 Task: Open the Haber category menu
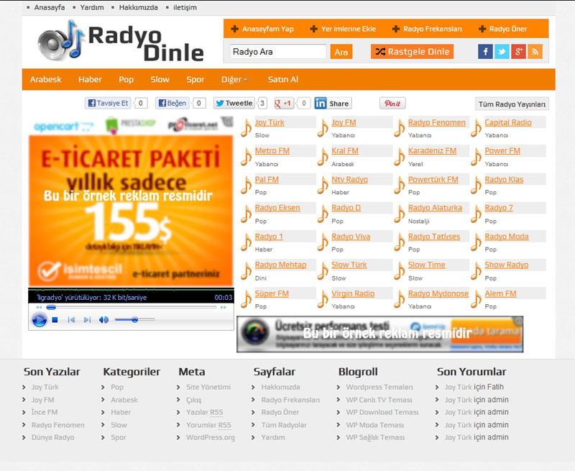[x=91, y=79]
